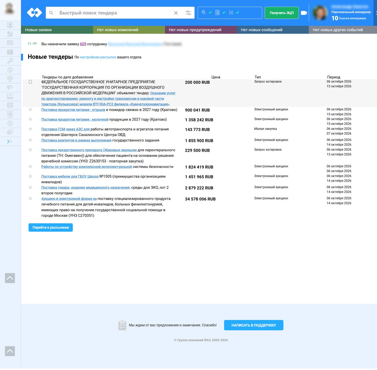Open the calendar icon in the sidebar
Screen dimensions: 377x370
[x=10, y=52]
